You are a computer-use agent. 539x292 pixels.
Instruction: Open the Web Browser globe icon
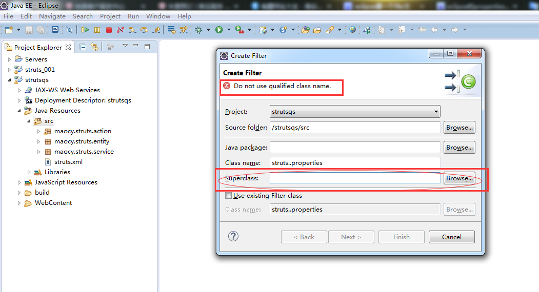352,30
